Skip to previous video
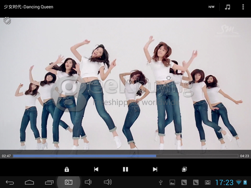This screenshot has height=188, width=251. coord(96,169)
